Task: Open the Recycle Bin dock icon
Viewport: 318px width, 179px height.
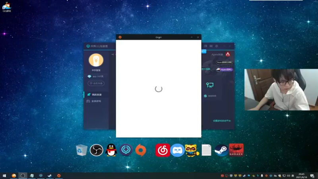Action: (81, 150)
